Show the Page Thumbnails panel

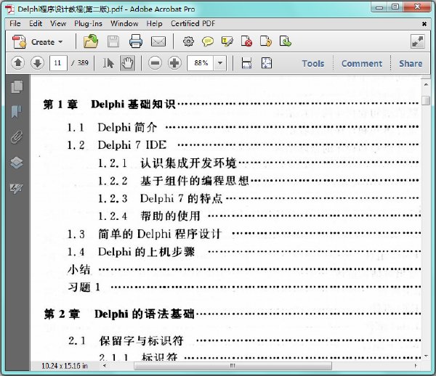[x=17, y=86]
